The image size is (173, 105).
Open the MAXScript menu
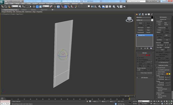[x=75, y=4]
